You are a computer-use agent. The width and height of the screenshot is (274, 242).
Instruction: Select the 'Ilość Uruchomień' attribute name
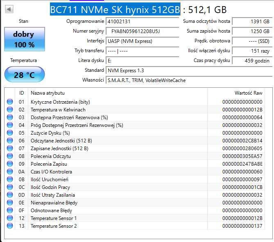(50, 180)
